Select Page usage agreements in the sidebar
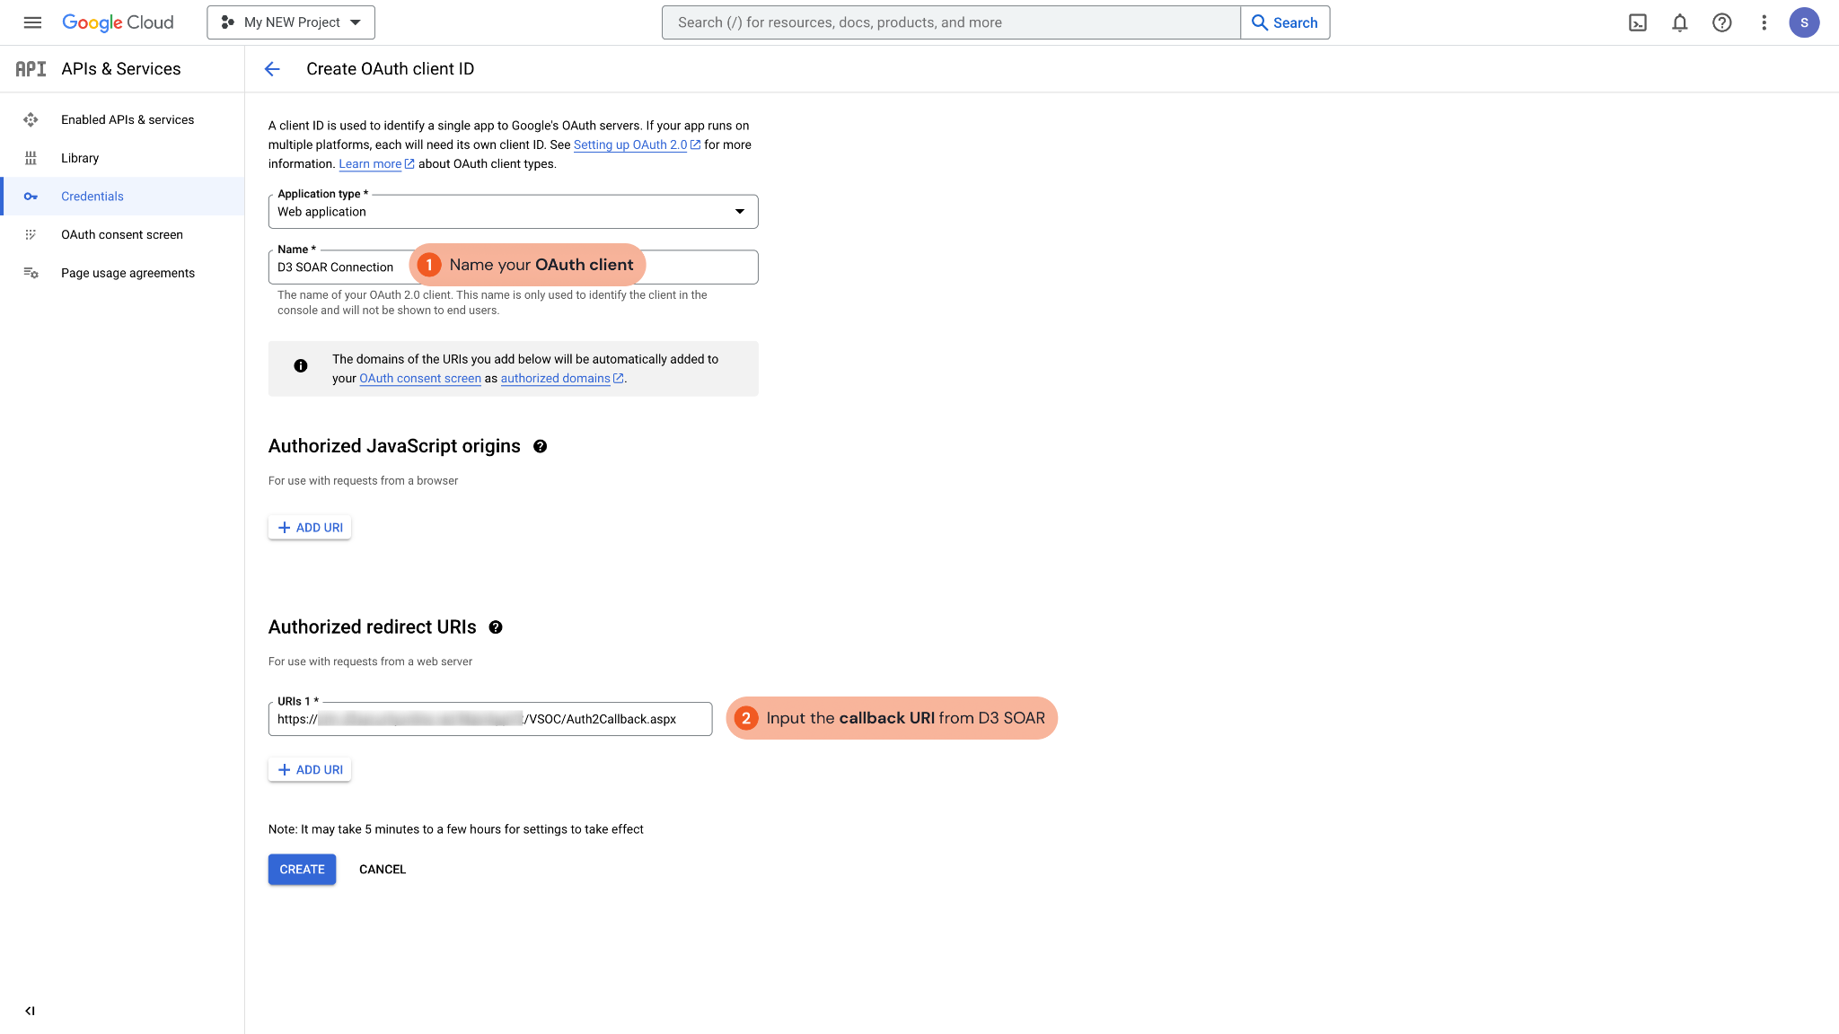Image resolution: width=1839 pixels, height=1034 pixels. (x=128, y=272)
